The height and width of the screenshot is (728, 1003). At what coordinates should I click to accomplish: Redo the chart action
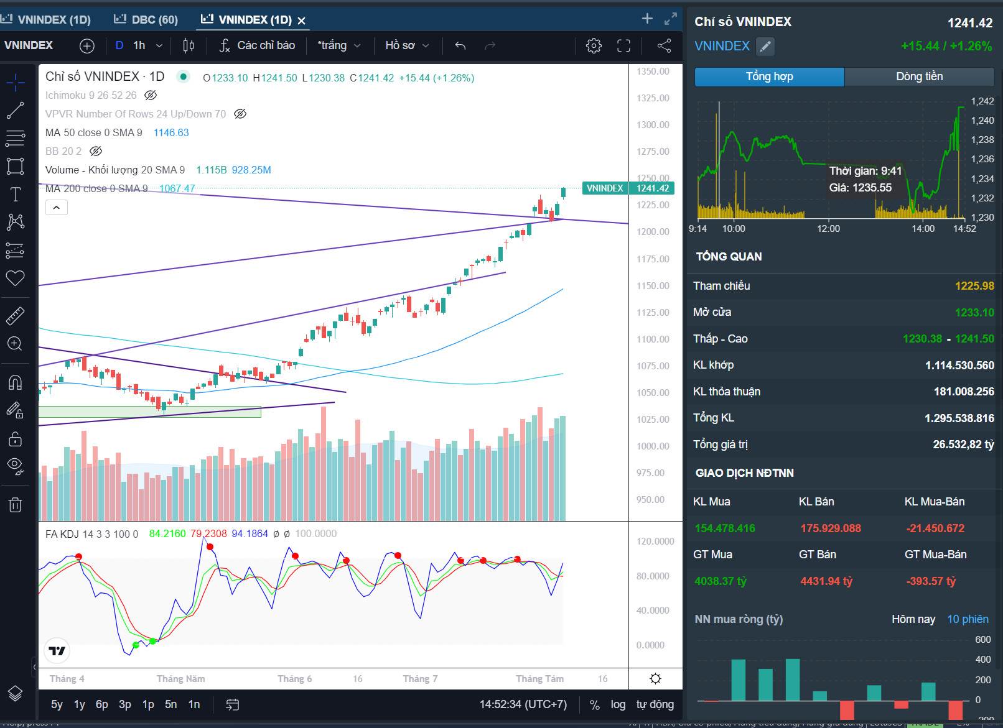tap(490, 45)
